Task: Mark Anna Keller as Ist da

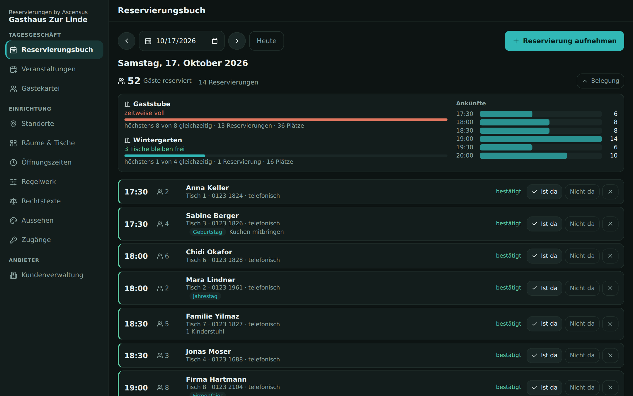Action: point(544,192)
